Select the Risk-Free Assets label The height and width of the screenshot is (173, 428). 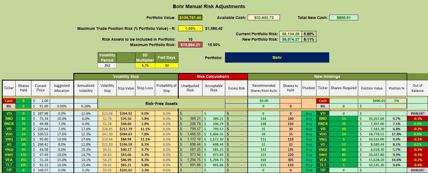[x=161, y=103]
